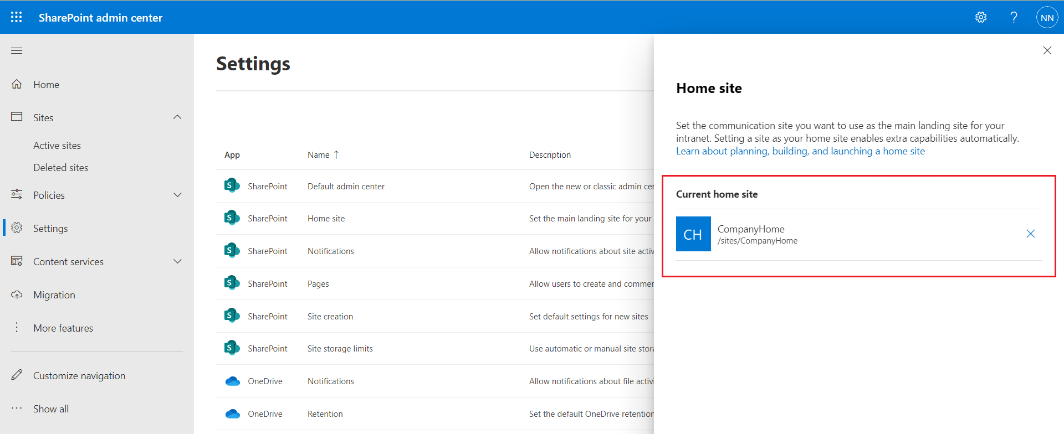Click the help question mark icon

click(x=1014, y=17)
